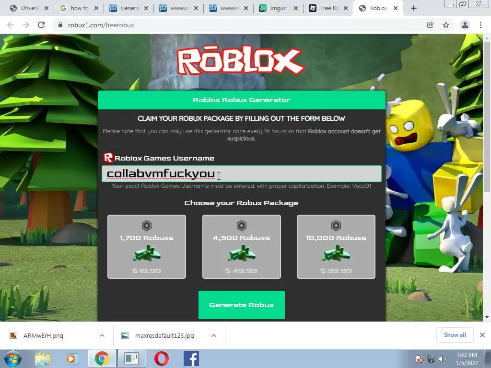
Task: Click the Roblox Robux Generator header
Action: click(242, 100)
